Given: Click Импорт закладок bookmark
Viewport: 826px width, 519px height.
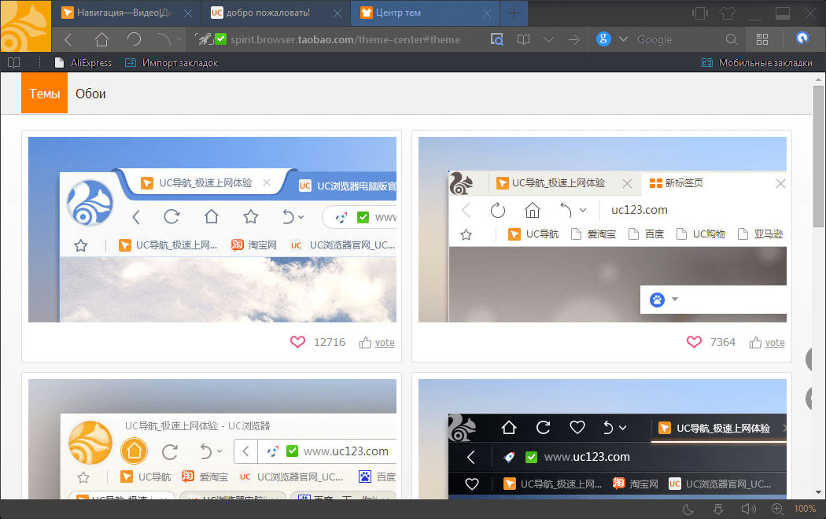Looking at the screenshot, I should point(171,63).
